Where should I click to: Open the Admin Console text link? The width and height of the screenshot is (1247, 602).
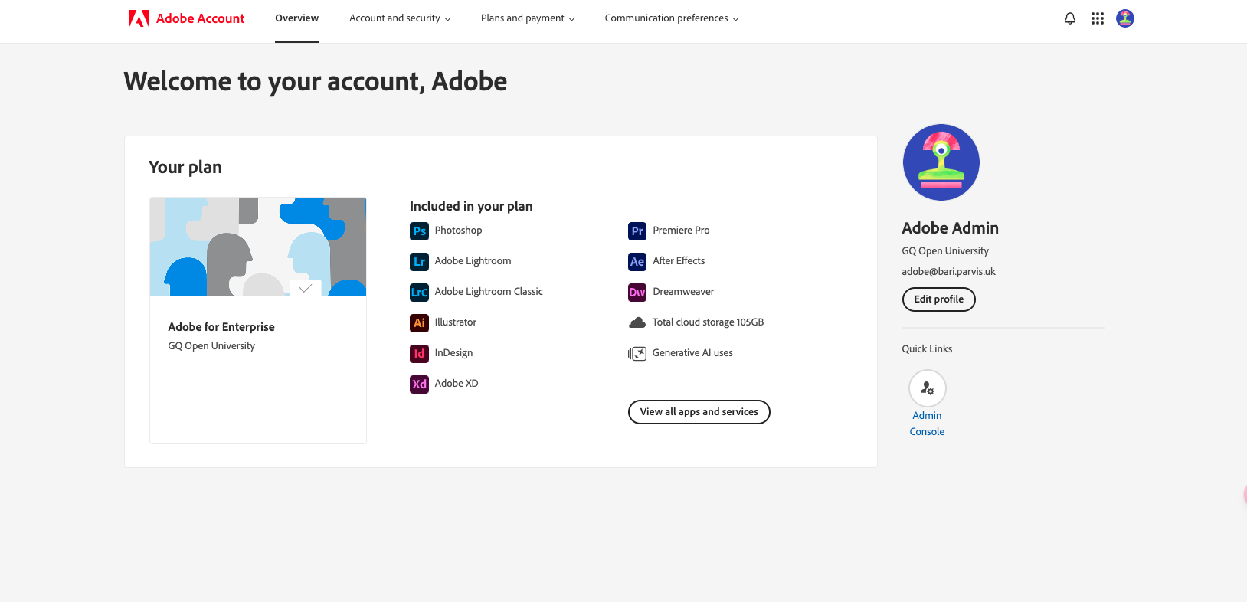coord(927,424)
